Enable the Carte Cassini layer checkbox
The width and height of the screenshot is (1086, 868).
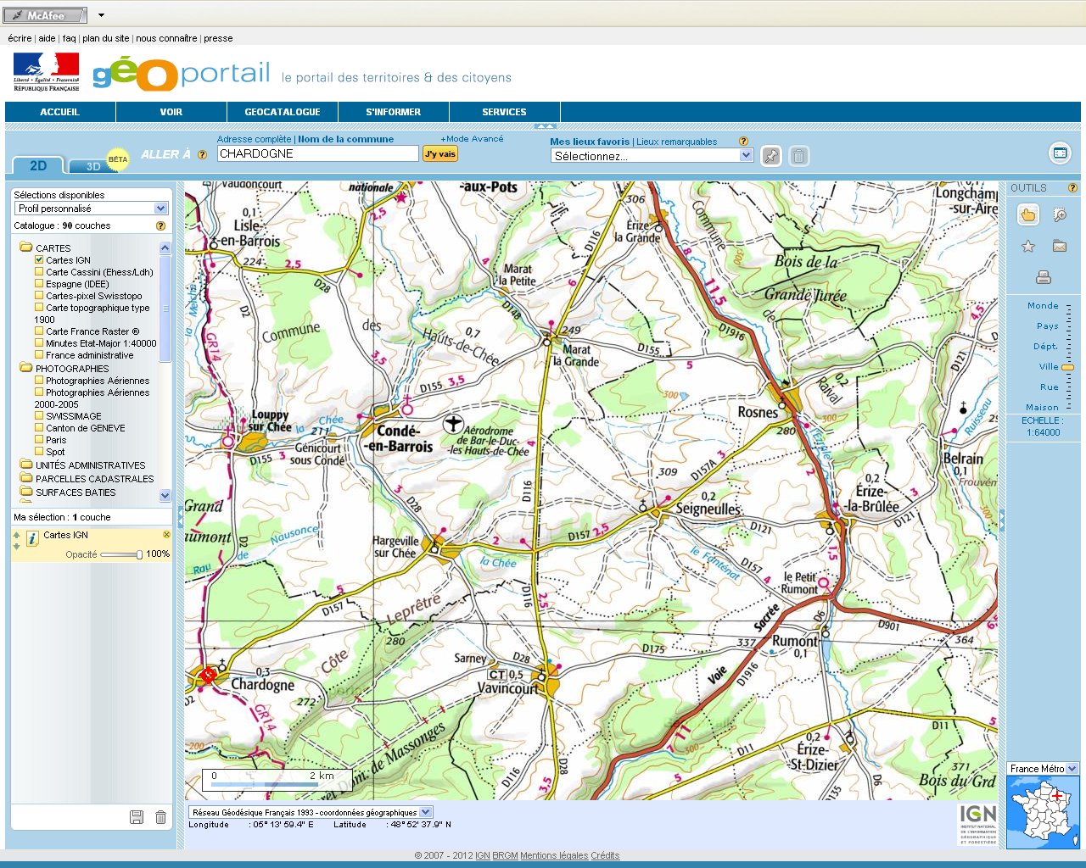(x=39, y=272)
